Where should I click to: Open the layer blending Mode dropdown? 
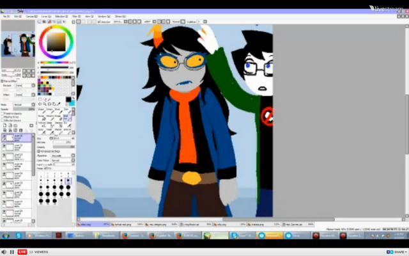pyautogui.click(x=24, y=105)
